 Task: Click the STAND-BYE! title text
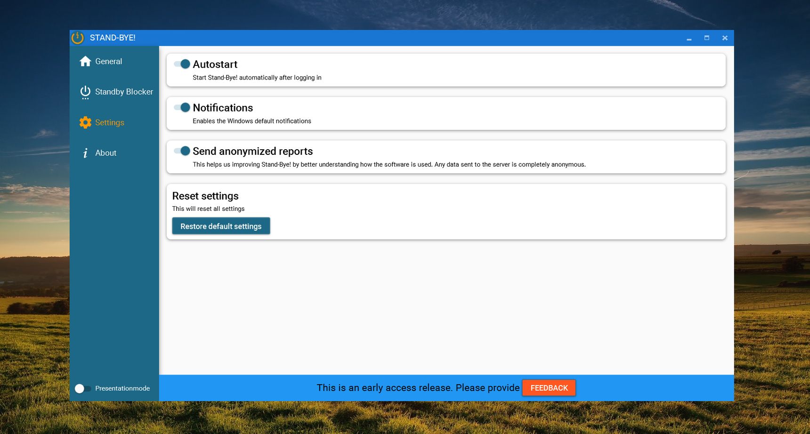click(x=113, y=38)
